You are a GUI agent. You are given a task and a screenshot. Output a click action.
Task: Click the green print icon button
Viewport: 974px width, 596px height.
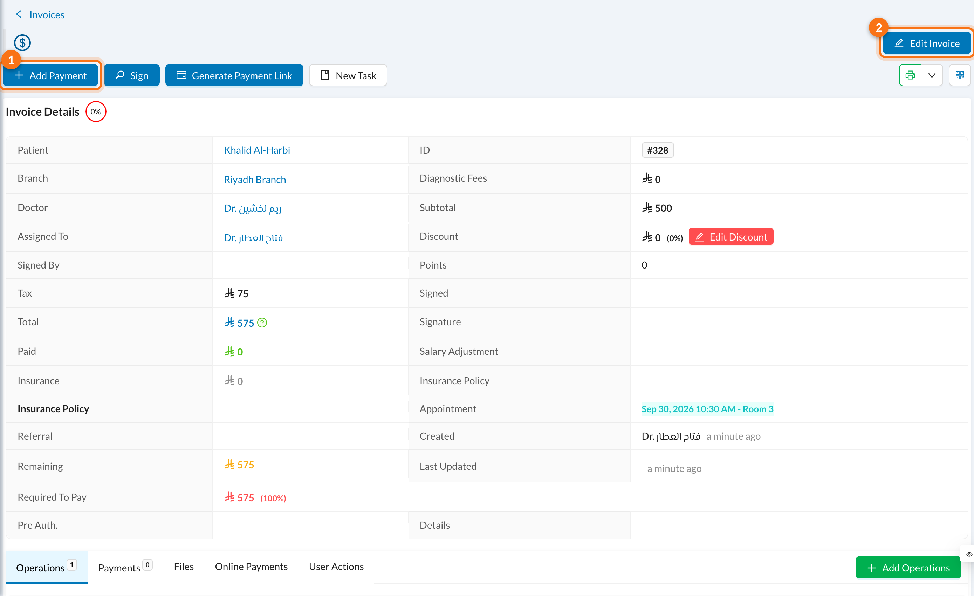[x=910, y=75]
